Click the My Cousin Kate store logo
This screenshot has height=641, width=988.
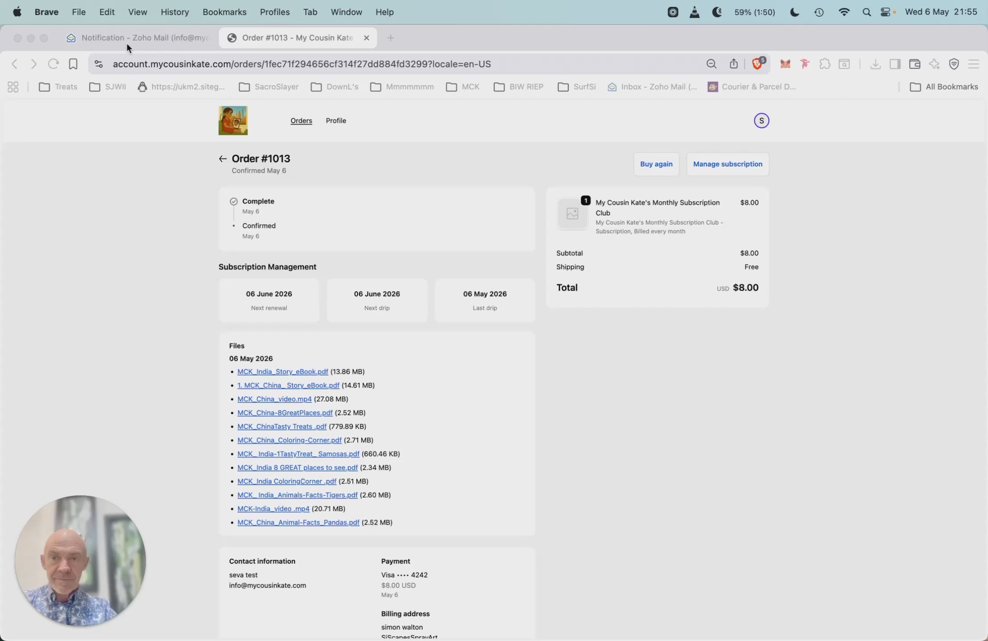coord(233,121)
